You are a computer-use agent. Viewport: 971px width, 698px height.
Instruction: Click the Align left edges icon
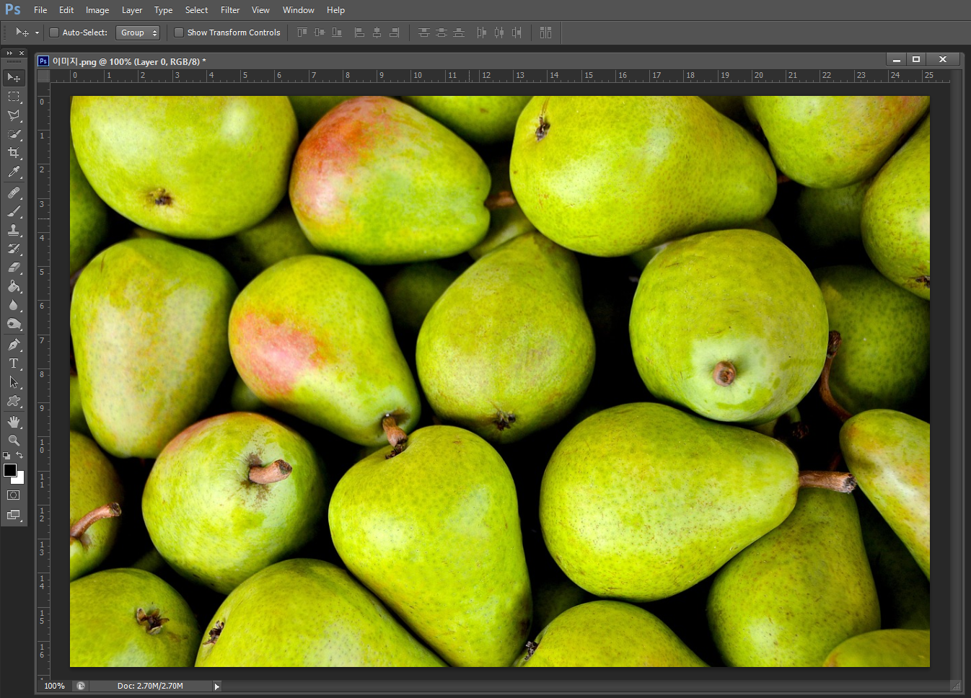(x=359, y=32)
